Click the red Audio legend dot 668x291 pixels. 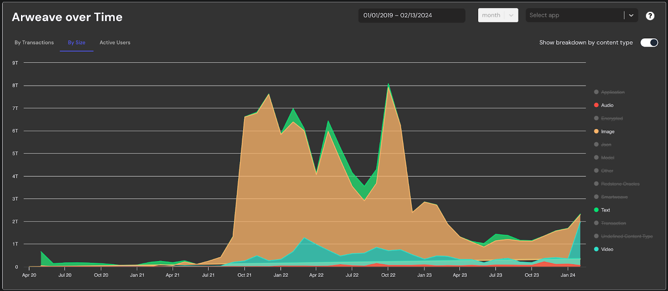tap(596, 105)
